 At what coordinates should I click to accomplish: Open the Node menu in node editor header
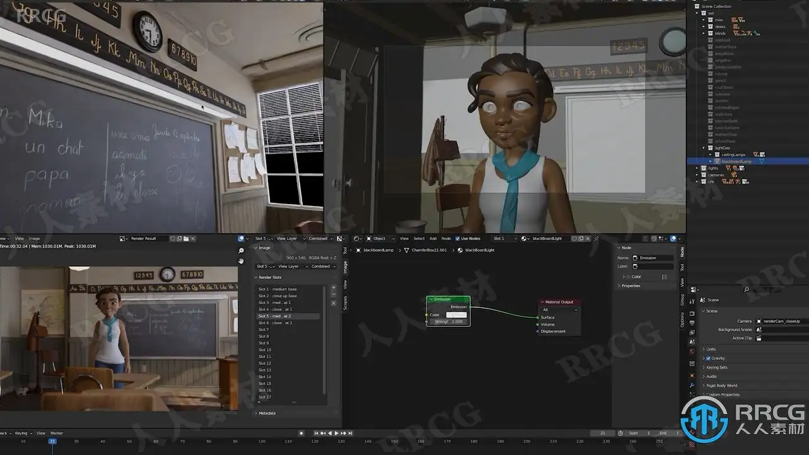click(446, 238)
